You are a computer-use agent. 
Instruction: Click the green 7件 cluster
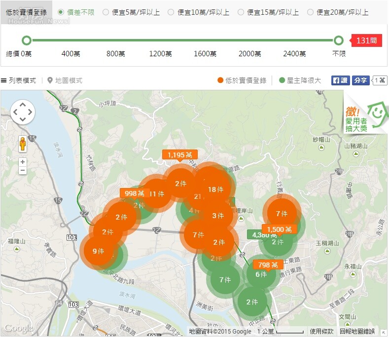coord(225,280)
